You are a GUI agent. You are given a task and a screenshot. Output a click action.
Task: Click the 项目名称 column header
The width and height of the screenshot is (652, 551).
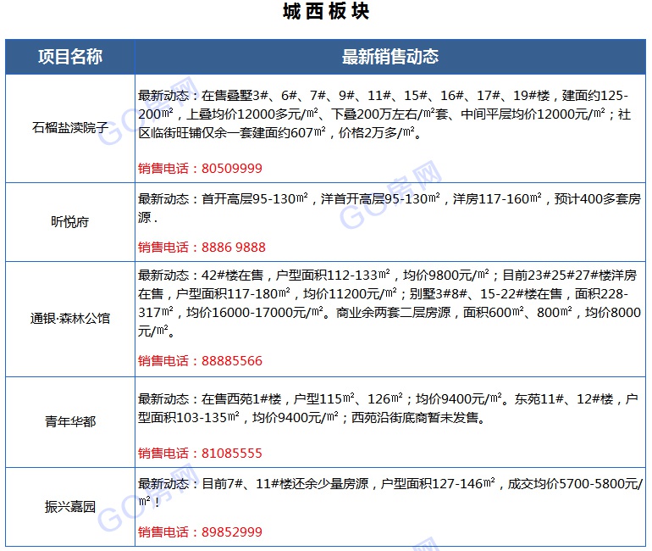pos(70,57)
